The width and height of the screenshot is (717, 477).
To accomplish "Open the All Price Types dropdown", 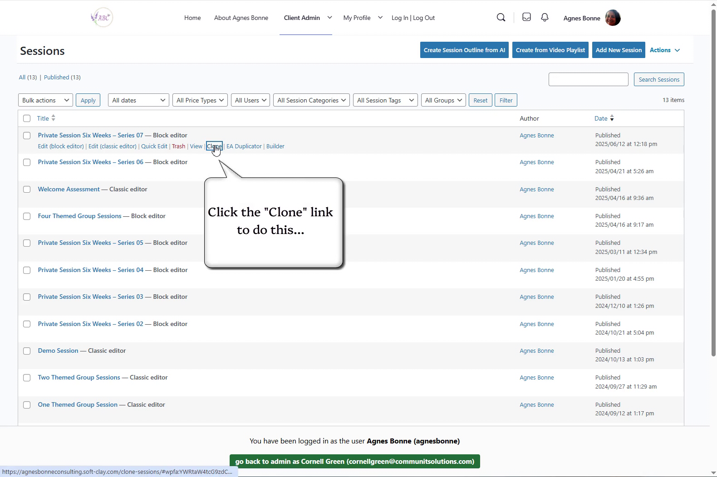I will (x=200, y=100).
